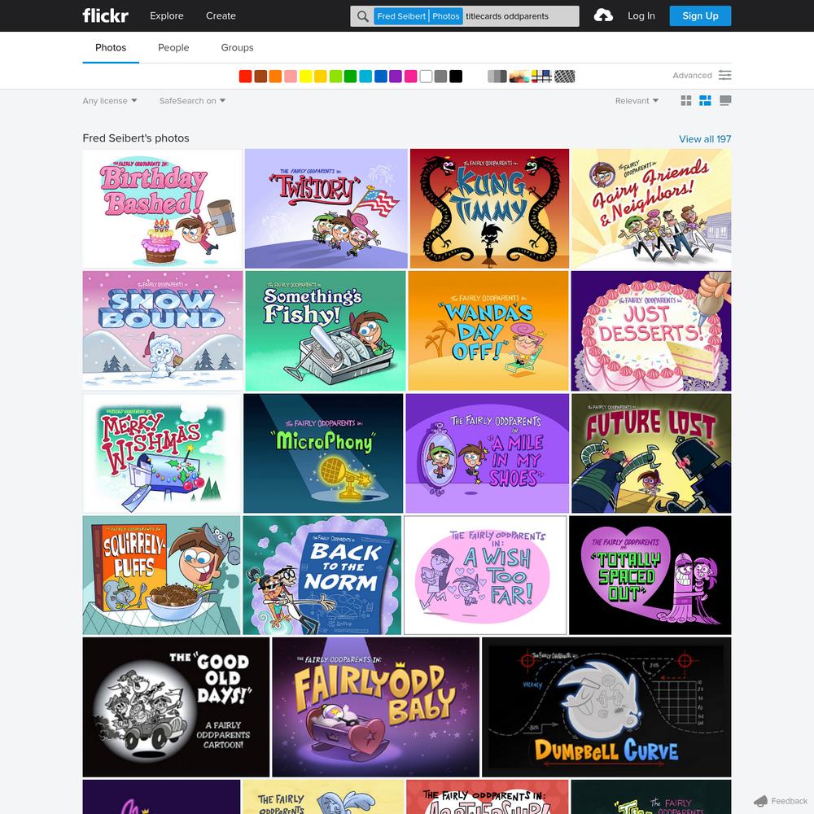This screenshot has width=814, height=814.
Task: Expand the Relevant sort dropdown
Action: (x=637, y=101)
